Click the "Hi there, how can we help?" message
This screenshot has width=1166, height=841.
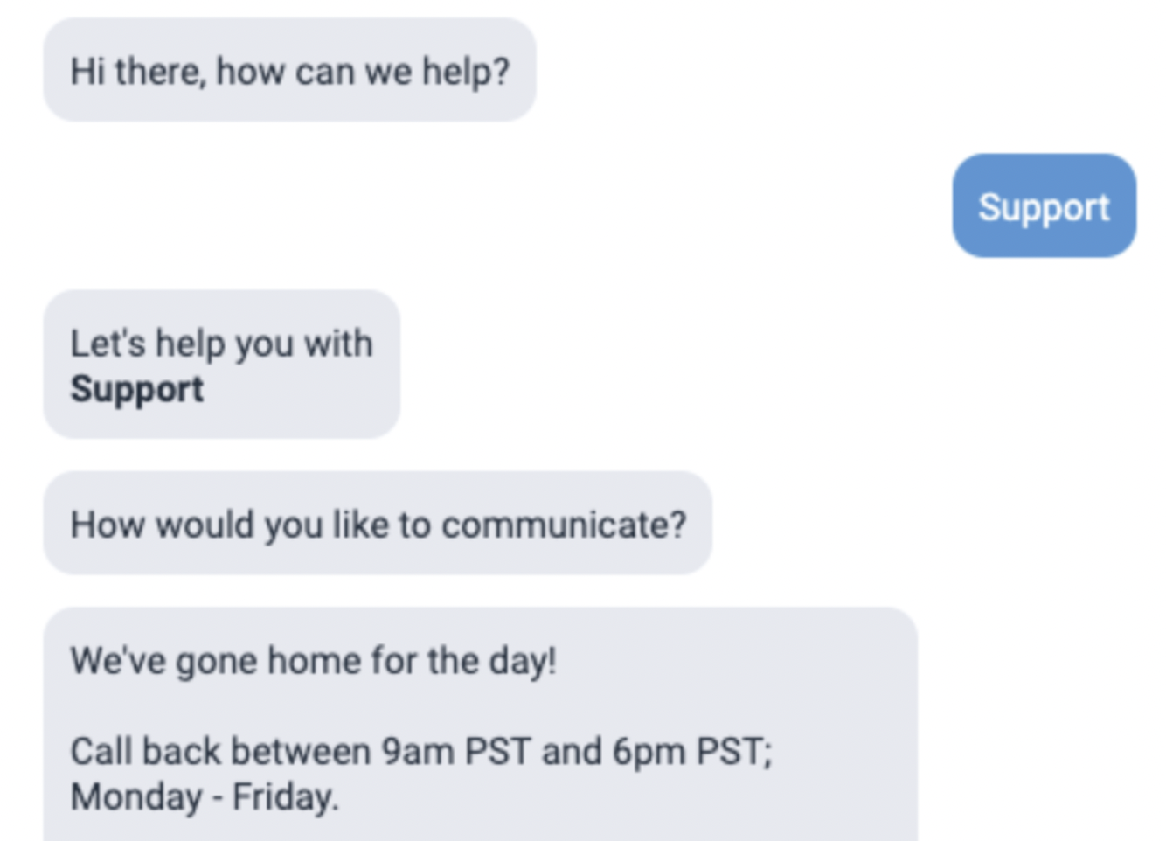click(289, 71)
